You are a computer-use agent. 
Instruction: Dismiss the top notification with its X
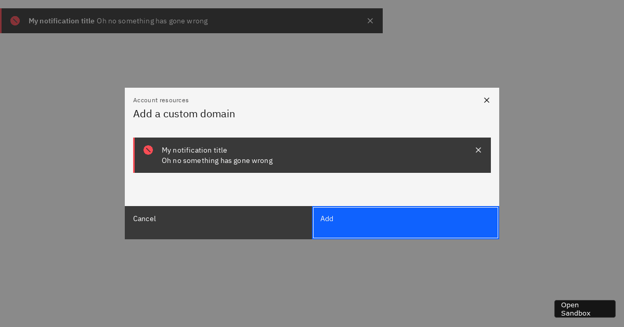click(x=370, y=21)
